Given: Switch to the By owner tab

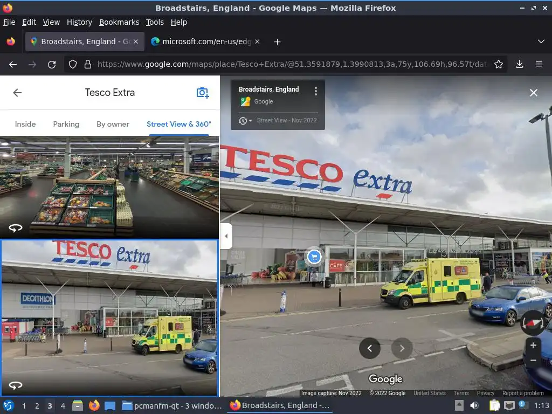Looking at the screenshot, I should (113, 124).
